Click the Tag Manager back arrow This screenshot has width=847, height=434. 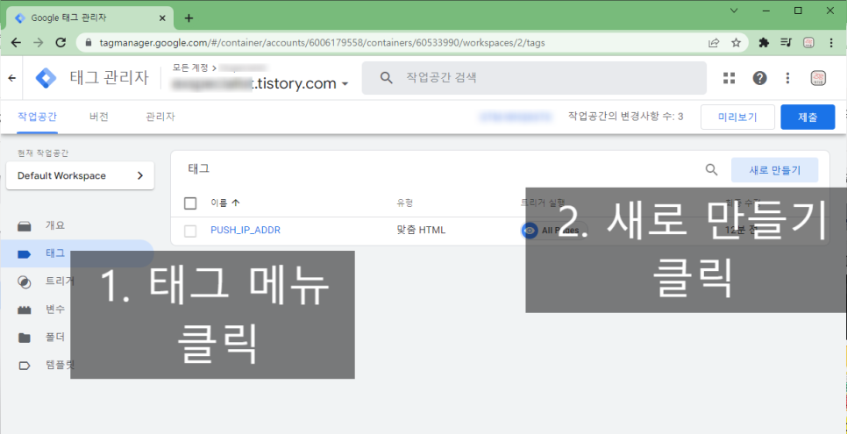12,78
